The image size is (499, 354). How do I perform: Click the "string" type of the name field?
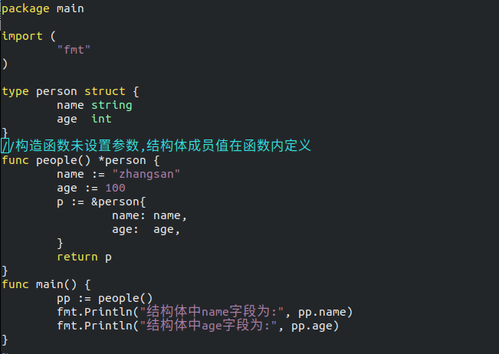(x=111, y=105)
